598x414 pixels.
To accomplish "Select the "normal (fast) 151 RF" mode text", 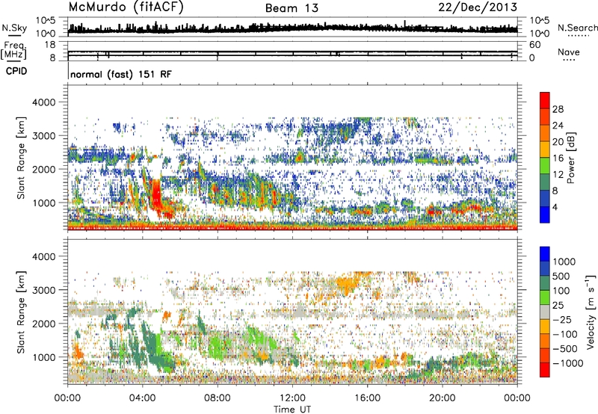I will tap(121, 74).
